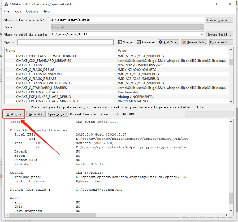Open the Environment settings button
The height and width of the screenshot is (222, 238).
click(x=221, y=42)
